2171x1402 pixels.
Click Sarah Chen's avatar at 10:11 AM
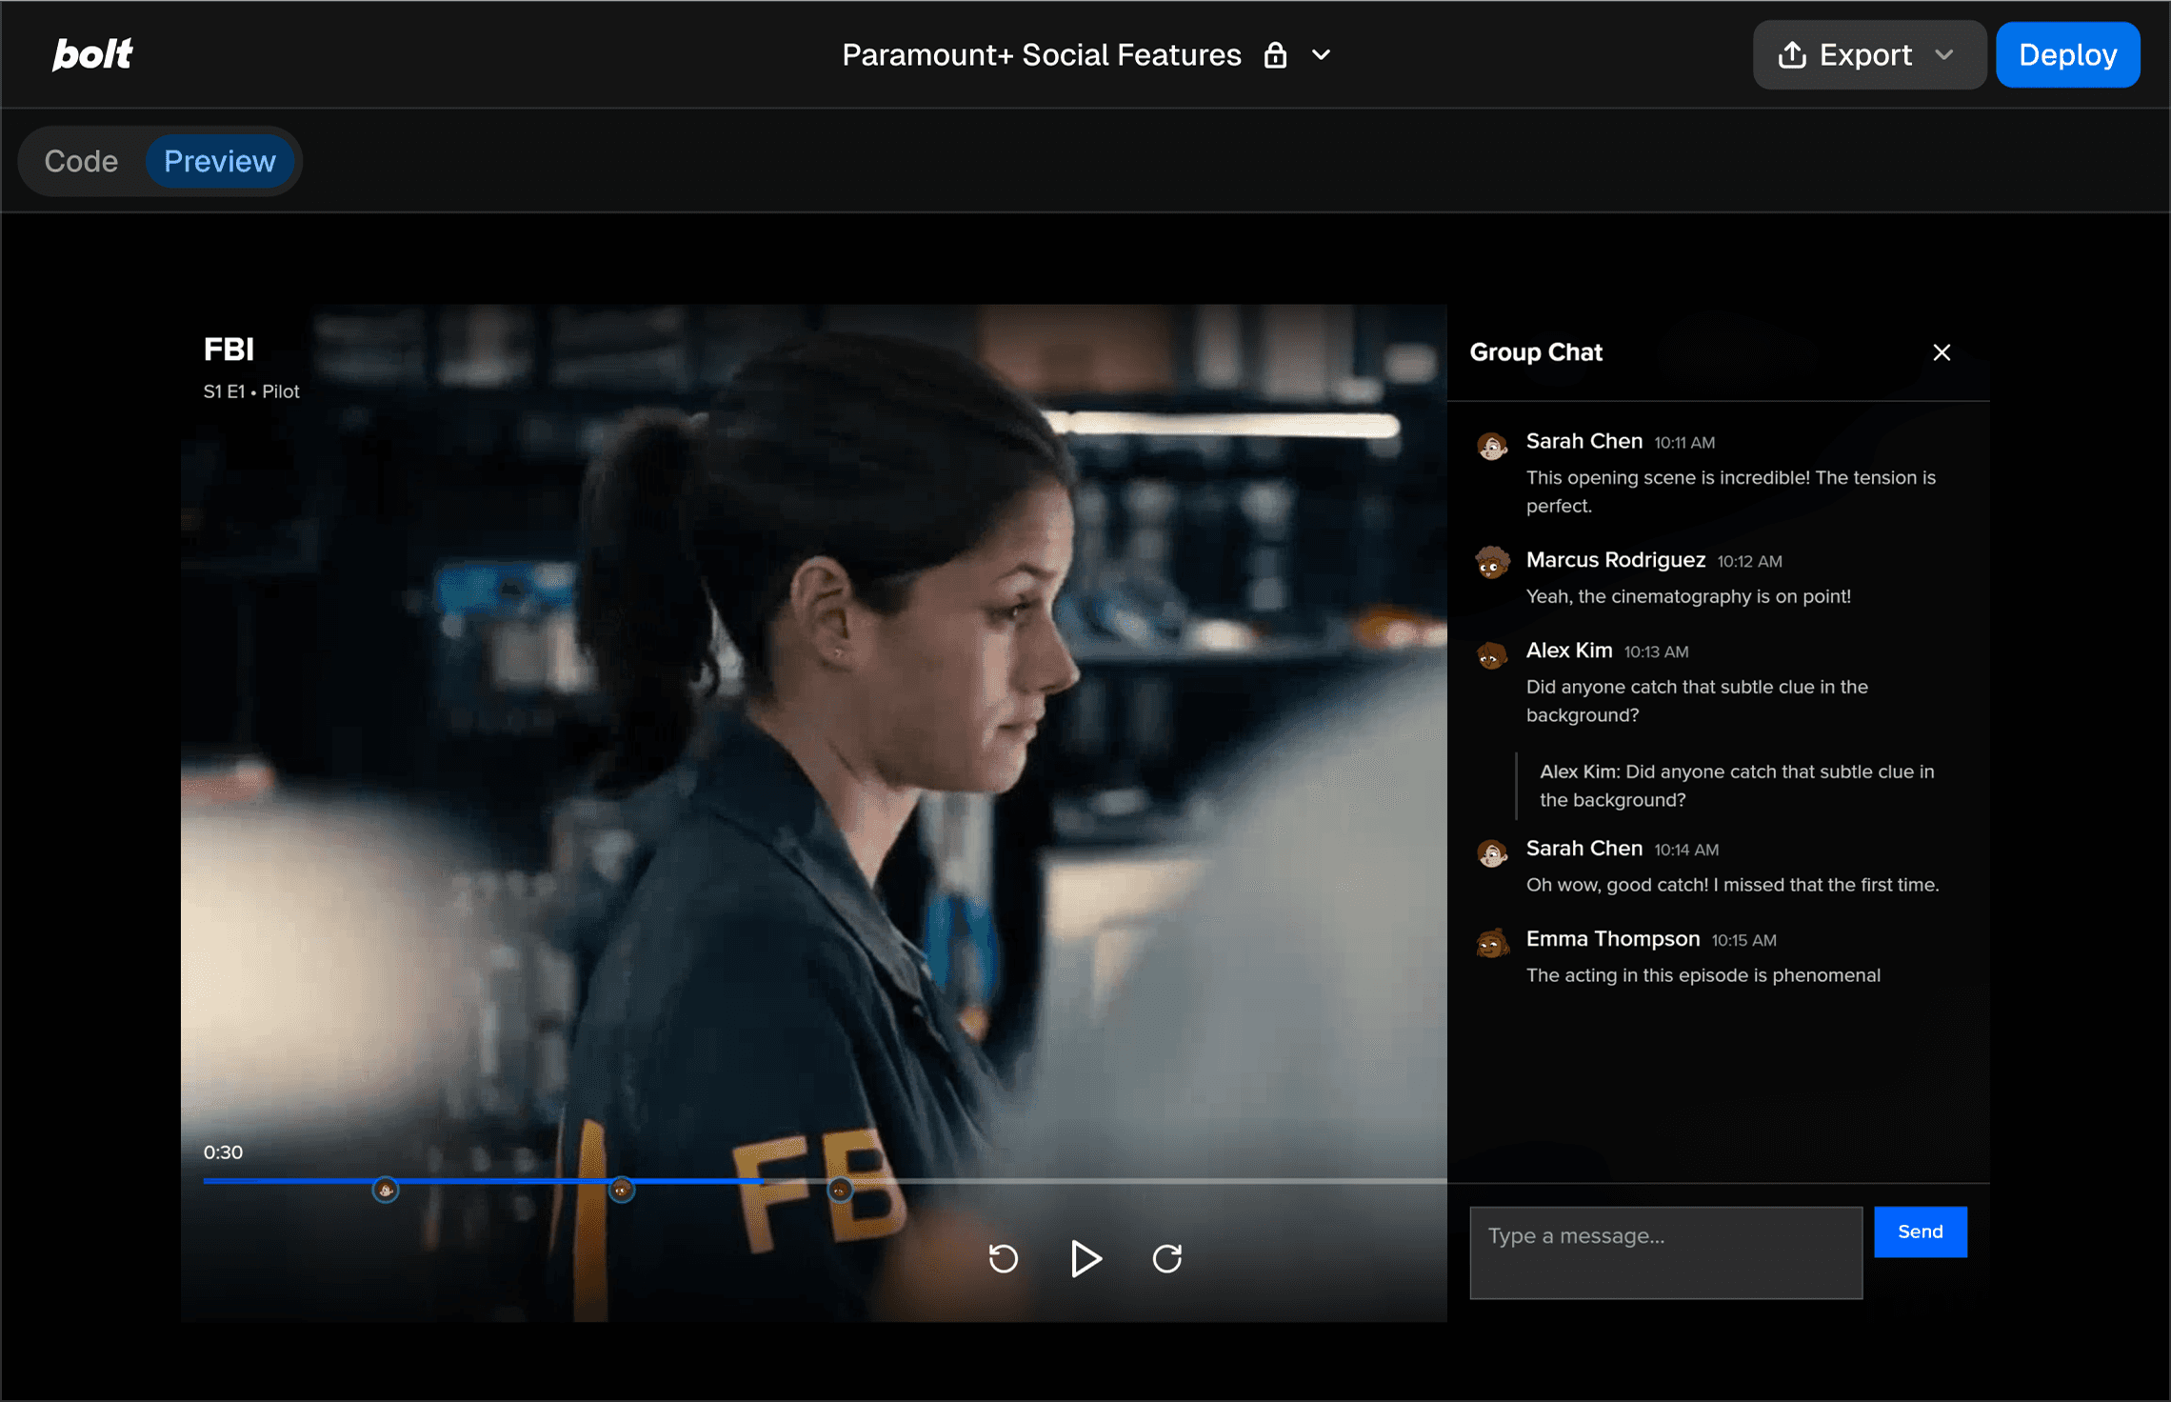[x=1491, y=446]
